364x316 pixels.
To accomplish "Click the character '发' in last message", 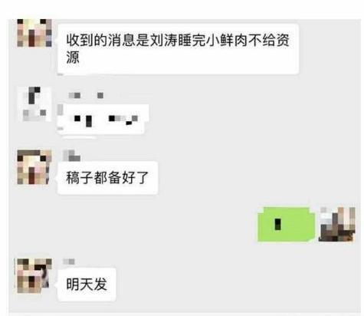I will tap(100, 284).
